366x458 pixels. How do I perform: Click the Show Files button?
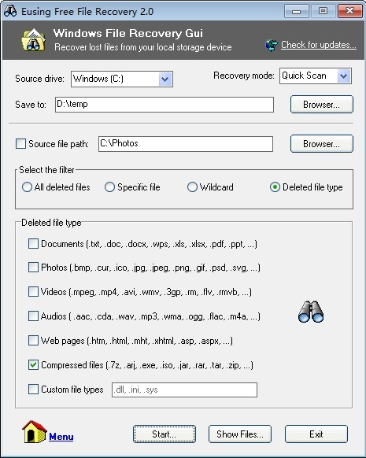(x=240, y=434)
